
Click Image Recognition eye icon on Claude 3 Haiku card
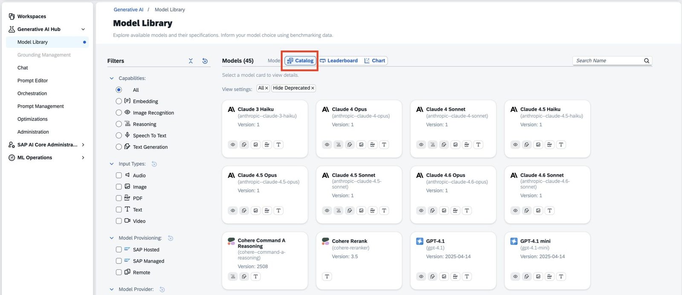point(233,145)
